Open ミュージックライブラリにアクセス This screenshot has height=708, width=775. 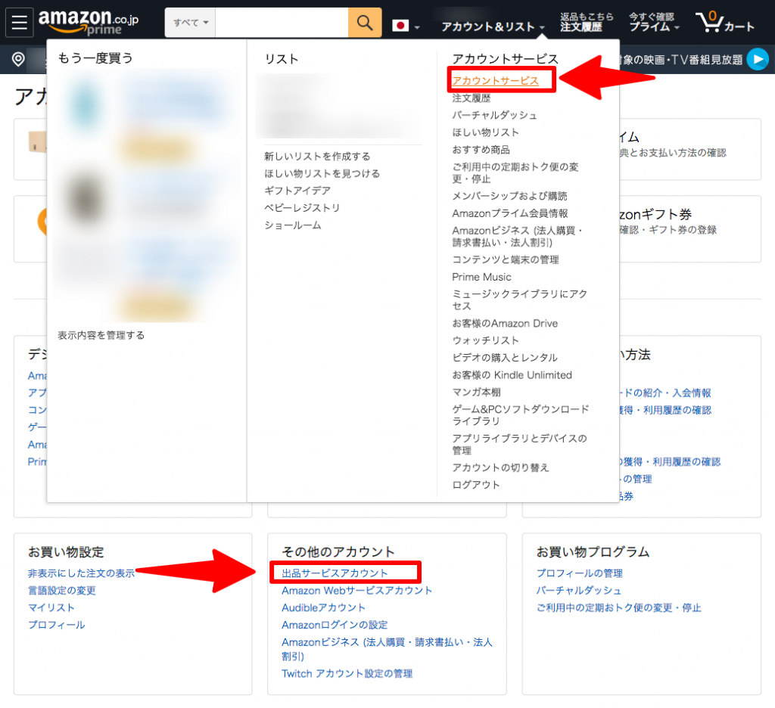click(x=519, y=300)
